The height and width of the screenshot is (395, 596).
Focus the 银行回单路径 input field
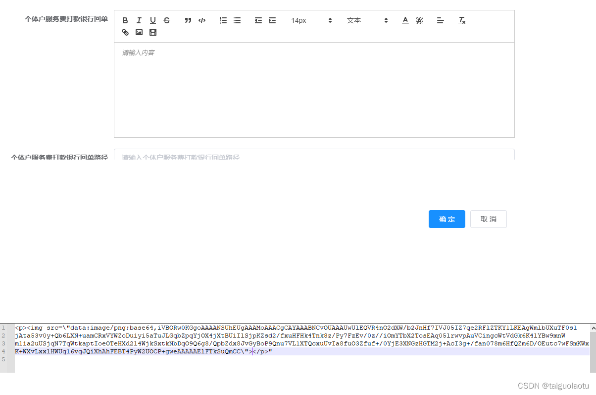pyautogui.click(x=314, y=155)
